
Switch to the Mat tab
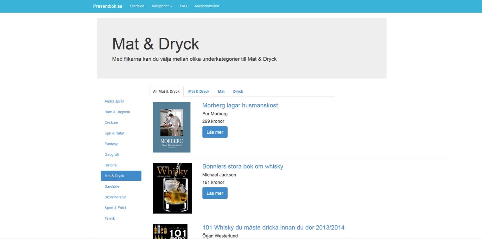pos(221,92)
